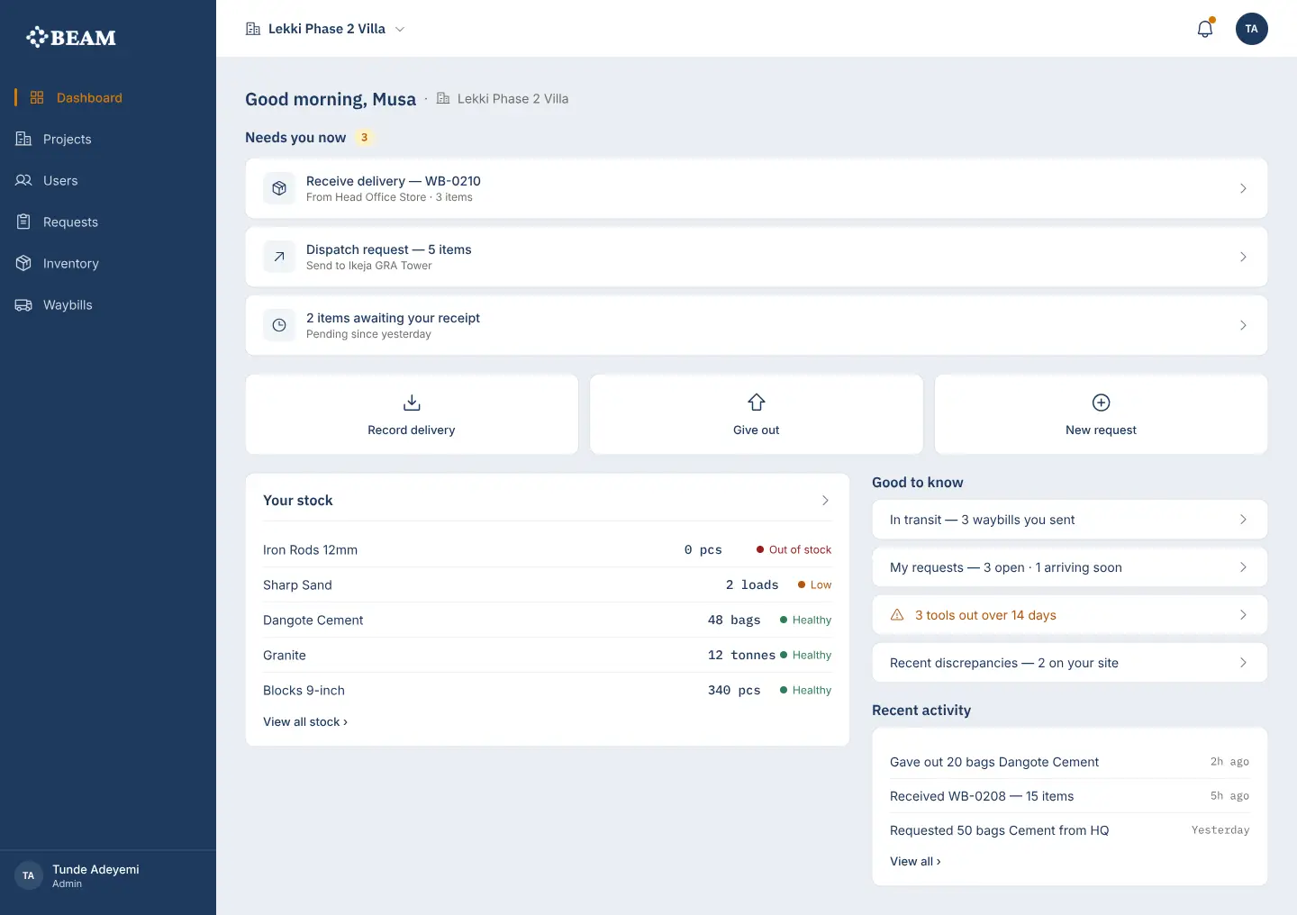Click the package icon on Receive delivery
The image size is (1297, 915).
click(x=279, y=188)
